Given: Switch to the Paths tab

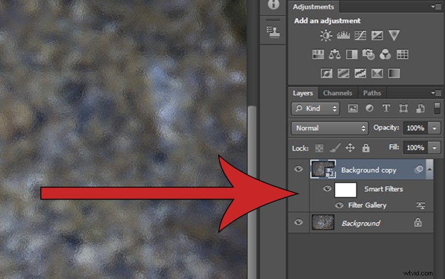Looking at the screenshot, I should pyautogui.click(x=372, y=93).
